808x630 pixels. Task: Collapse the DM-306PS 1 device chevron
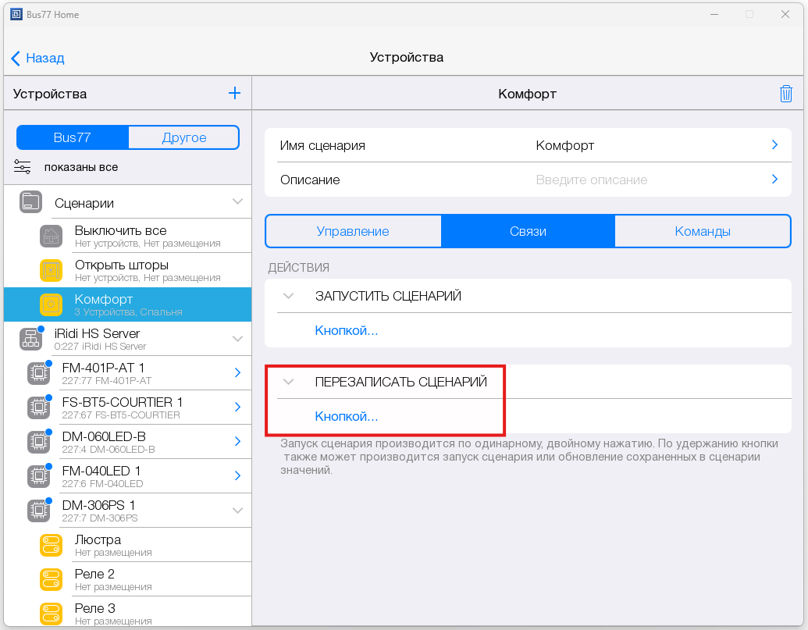237,511
